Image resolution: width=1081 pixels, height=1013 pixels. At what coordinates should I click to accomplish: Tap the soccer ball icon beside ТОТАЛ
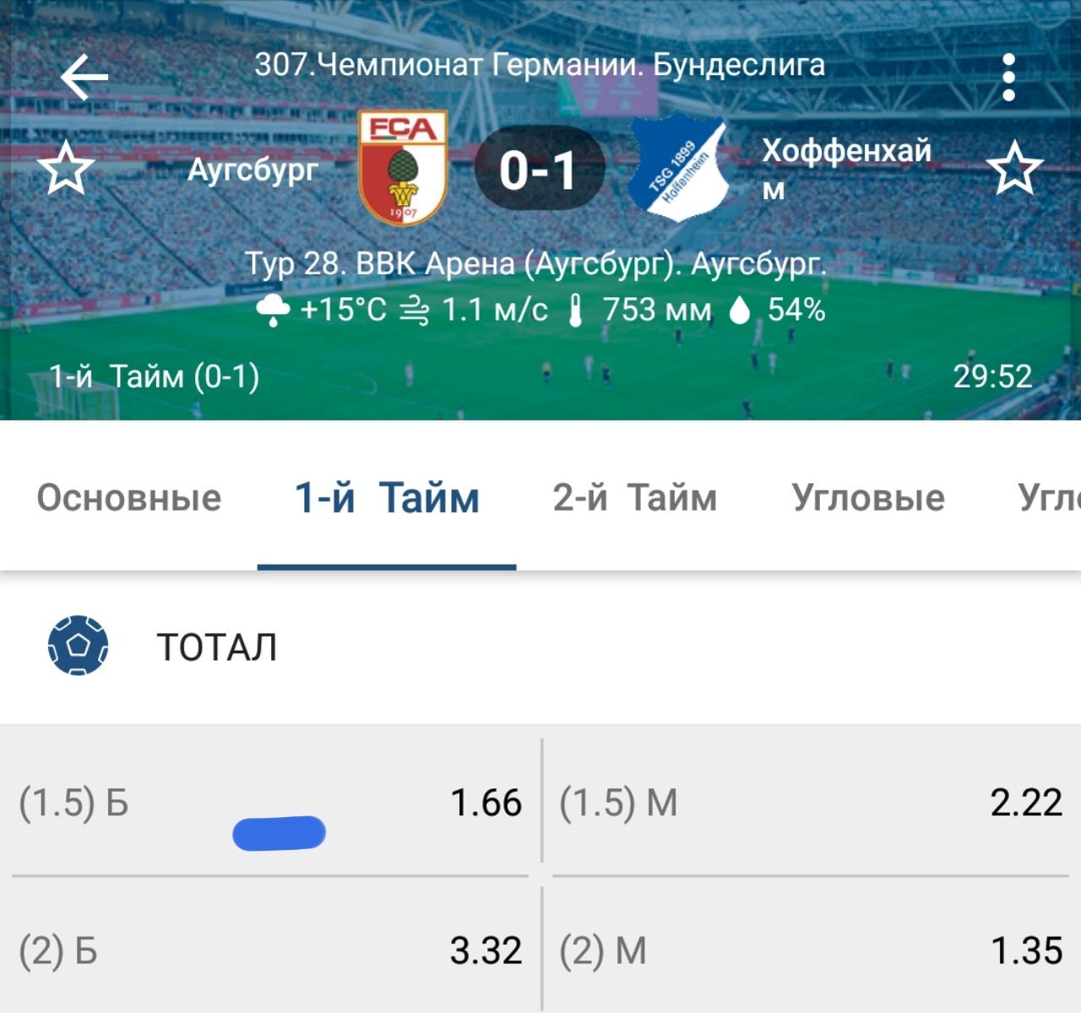[x=78, y=646]
